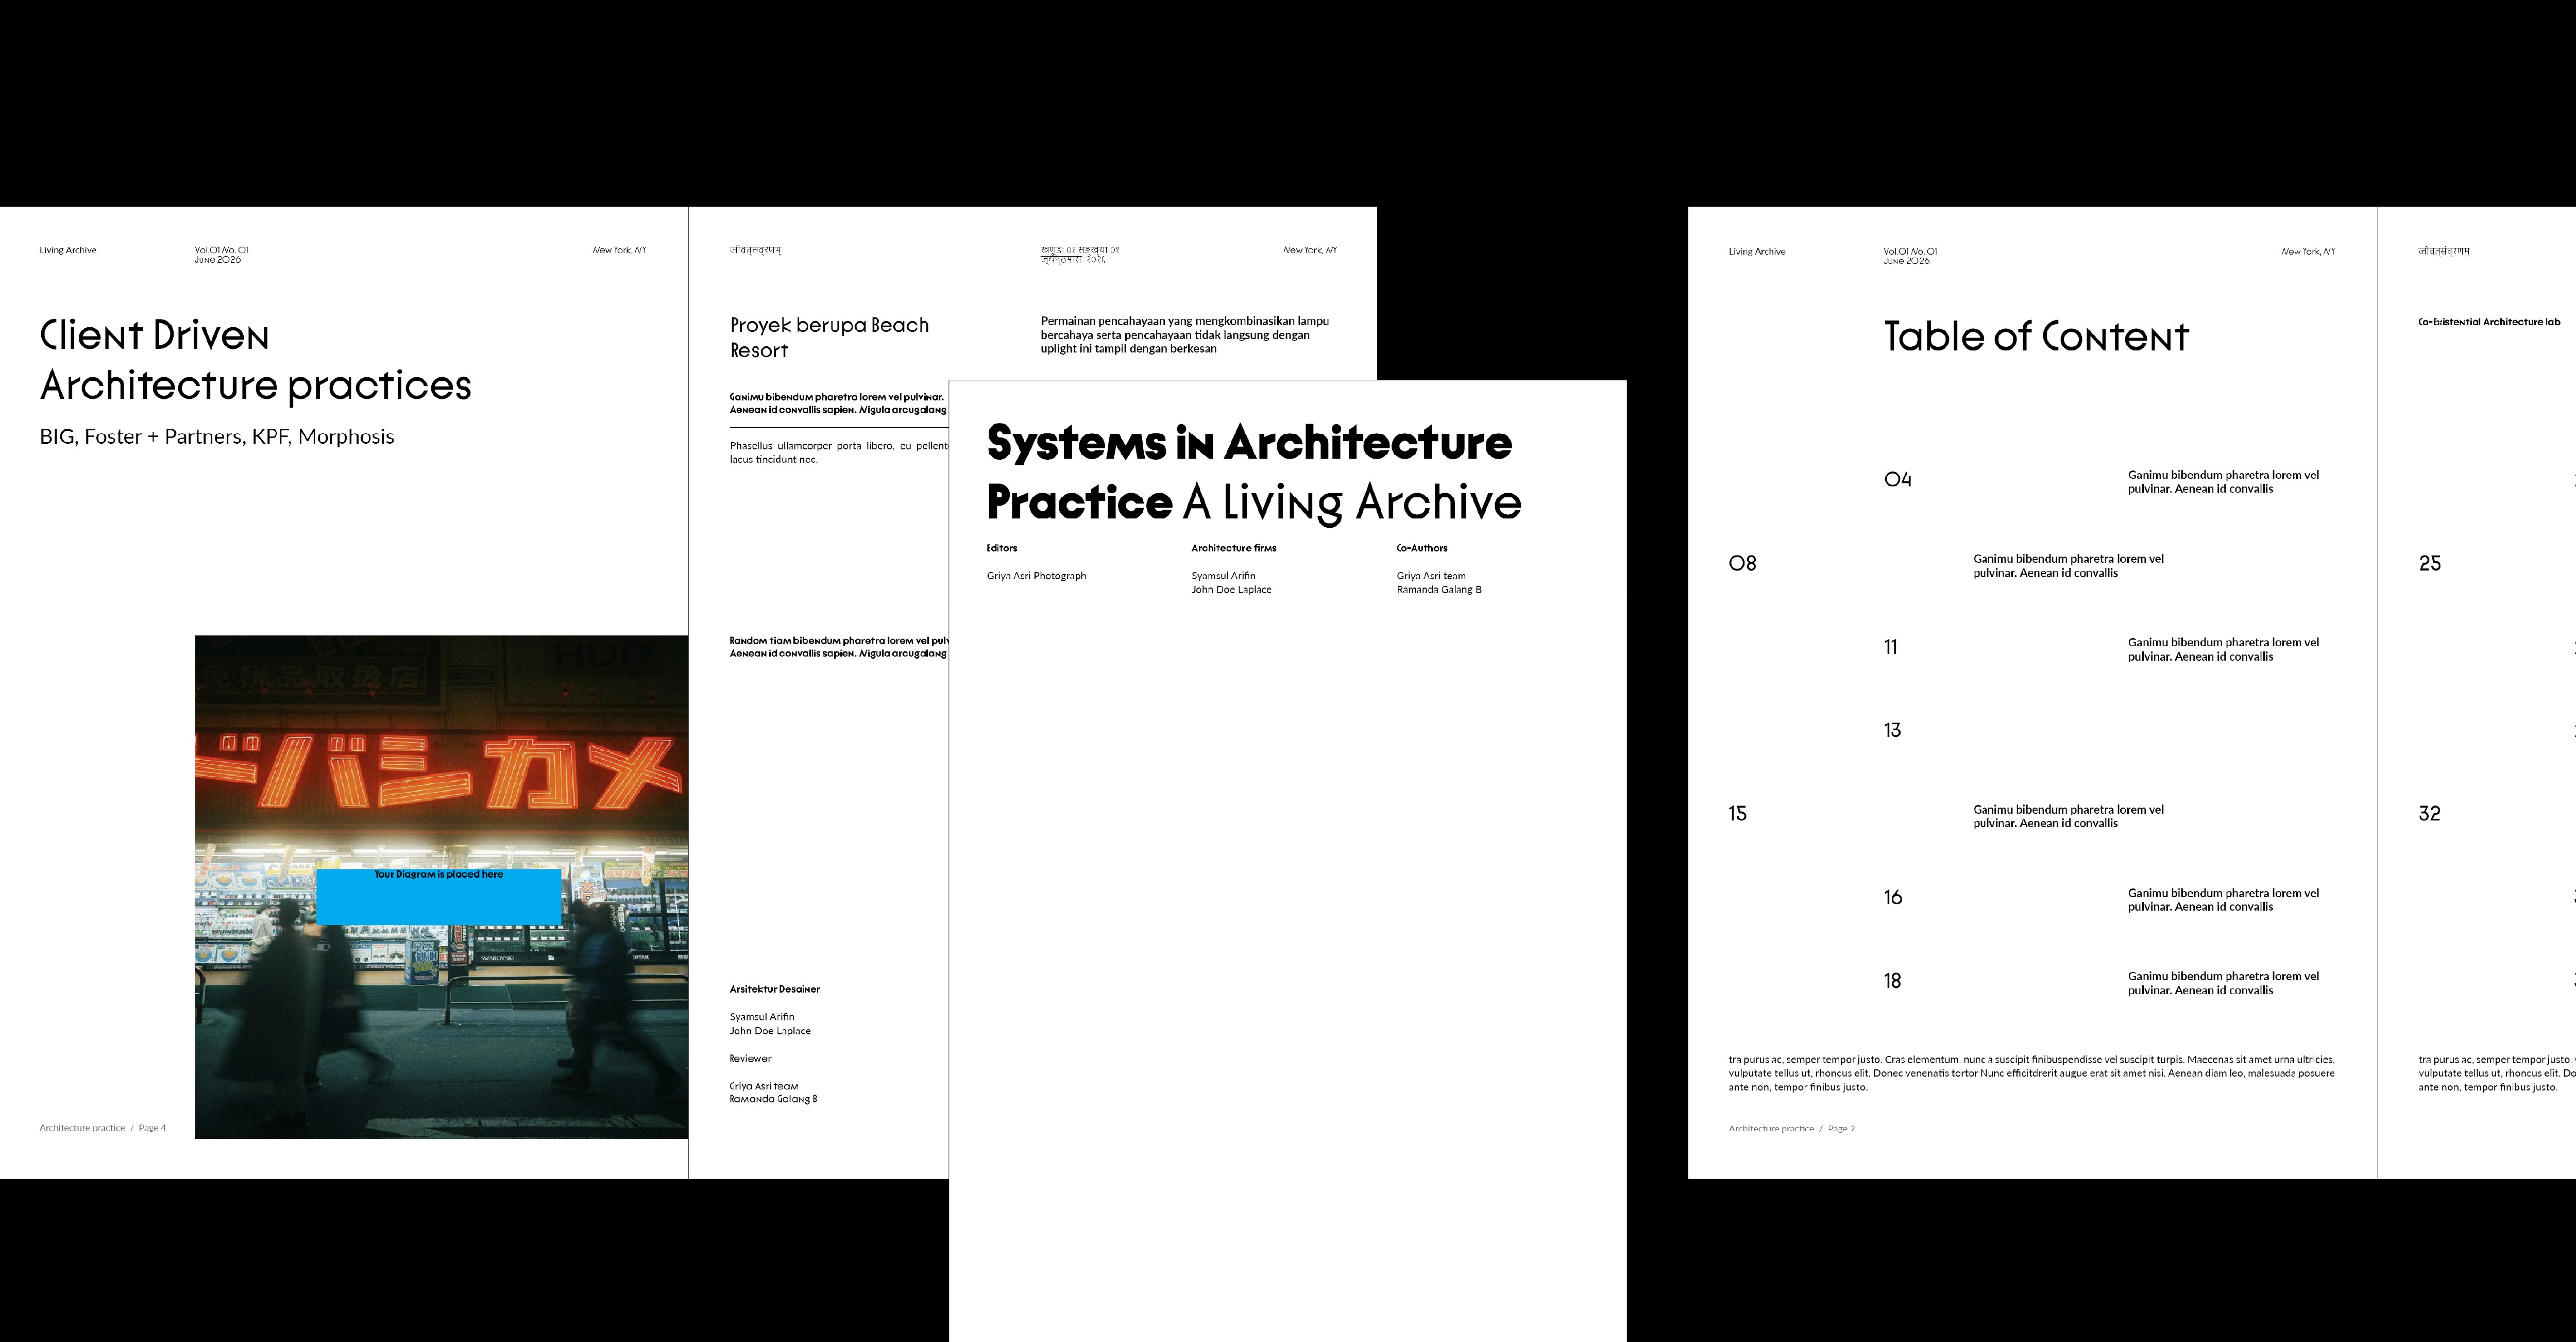Screen dimensions: 2576x1342
Task: Select 'Permainan pencahayaan' paragraph text
Action: point(1184,335)
